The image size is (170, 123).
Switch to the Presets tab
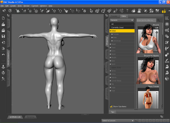point(114,16)
